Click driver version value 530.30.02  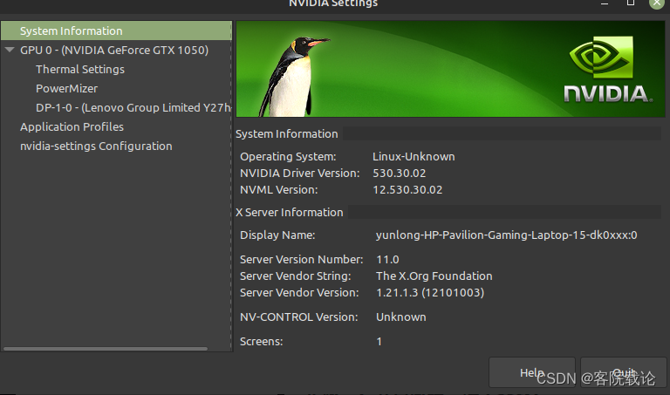[x=399, y=174]
